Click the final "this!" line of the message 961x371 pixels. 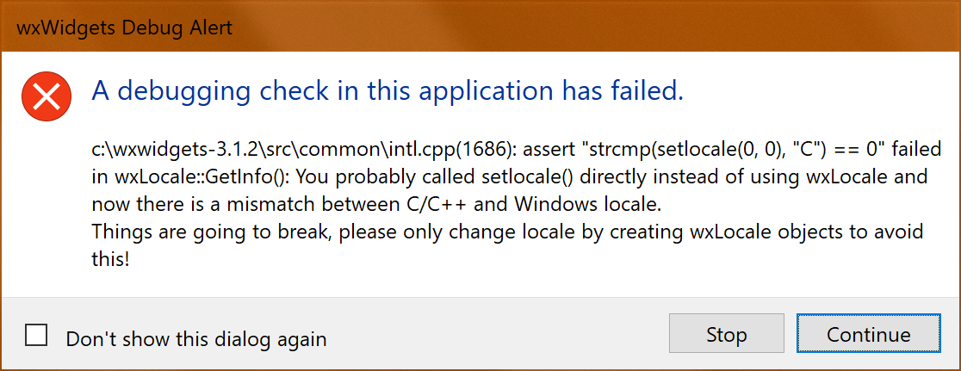110,258
